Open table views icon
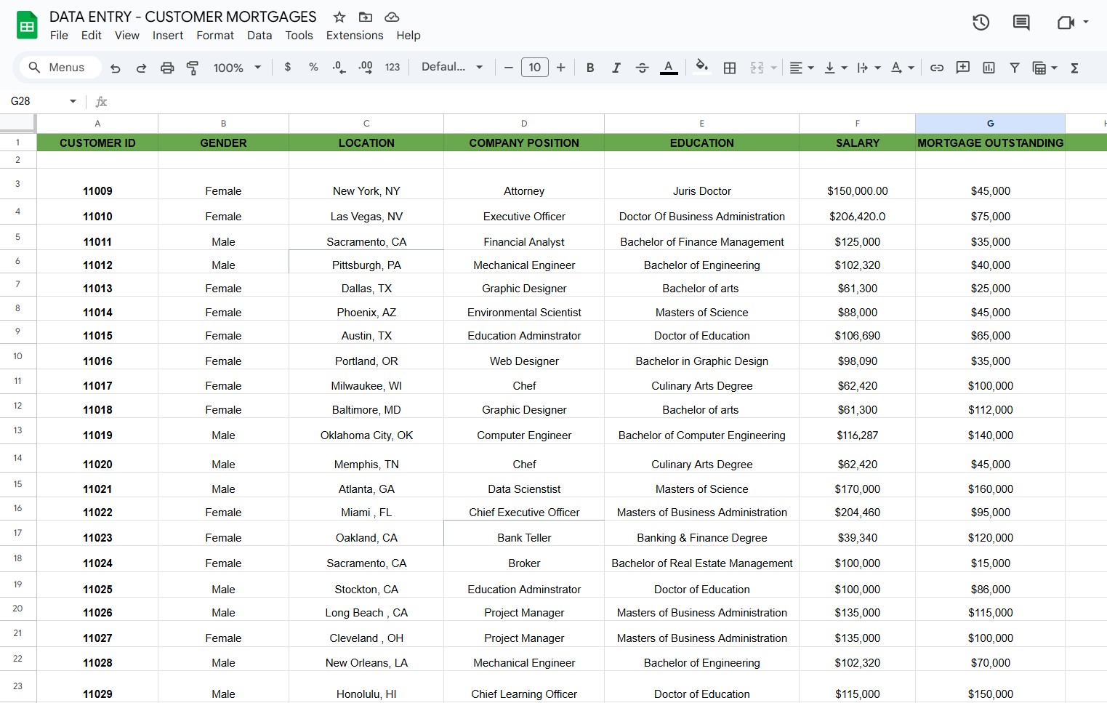Image resolution: width=1107 pixels, height=703 pixels. point(1040,68)
